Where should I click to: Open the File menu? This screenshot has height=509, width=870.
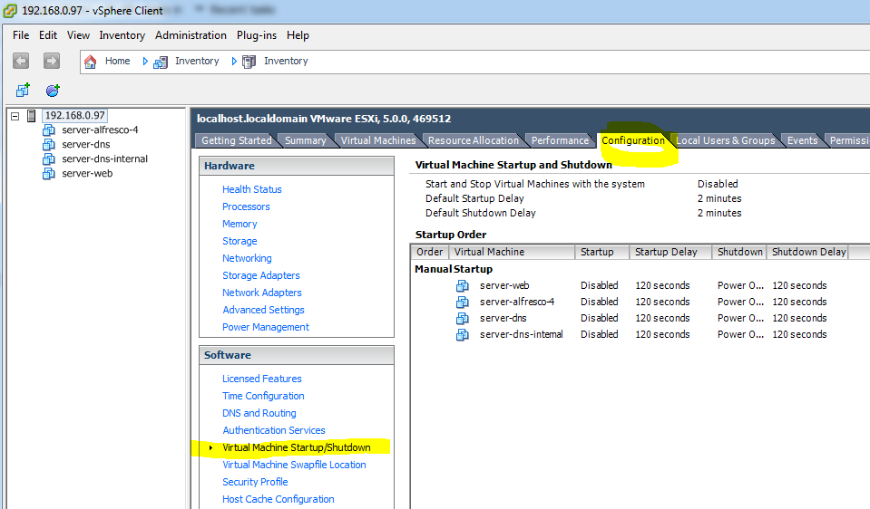point(21,35)
